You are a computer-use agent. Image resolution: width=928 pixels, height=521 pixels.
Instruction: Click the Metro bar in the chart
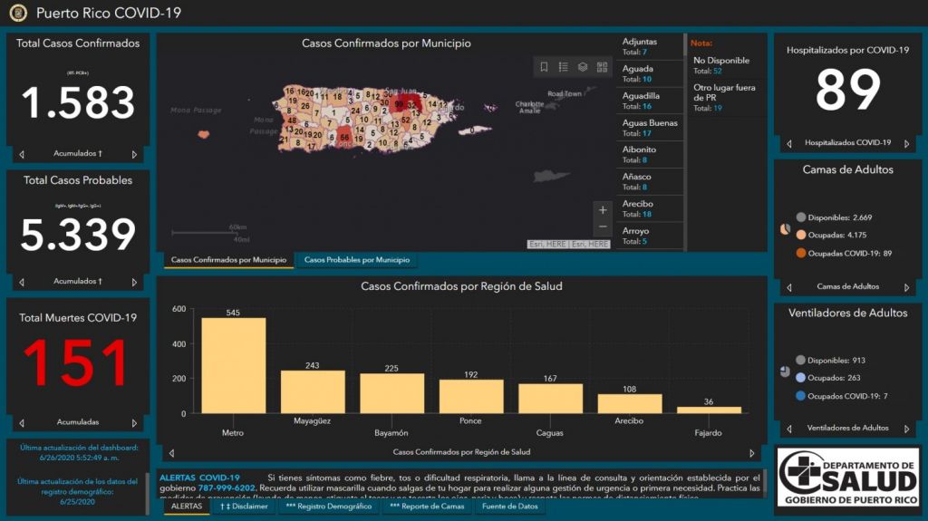(x=233, y=365)
